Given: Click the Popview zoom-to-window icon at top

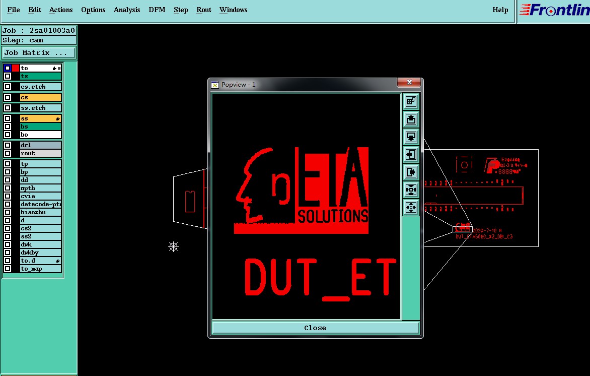Looking at the screenshot, I should coord(411,101).
